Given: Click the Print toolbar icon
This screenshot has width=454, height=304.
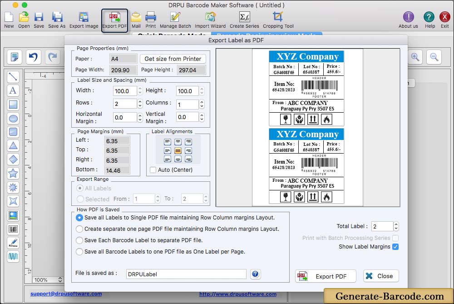Looking at the screenshot, I should tap(151, 20).
